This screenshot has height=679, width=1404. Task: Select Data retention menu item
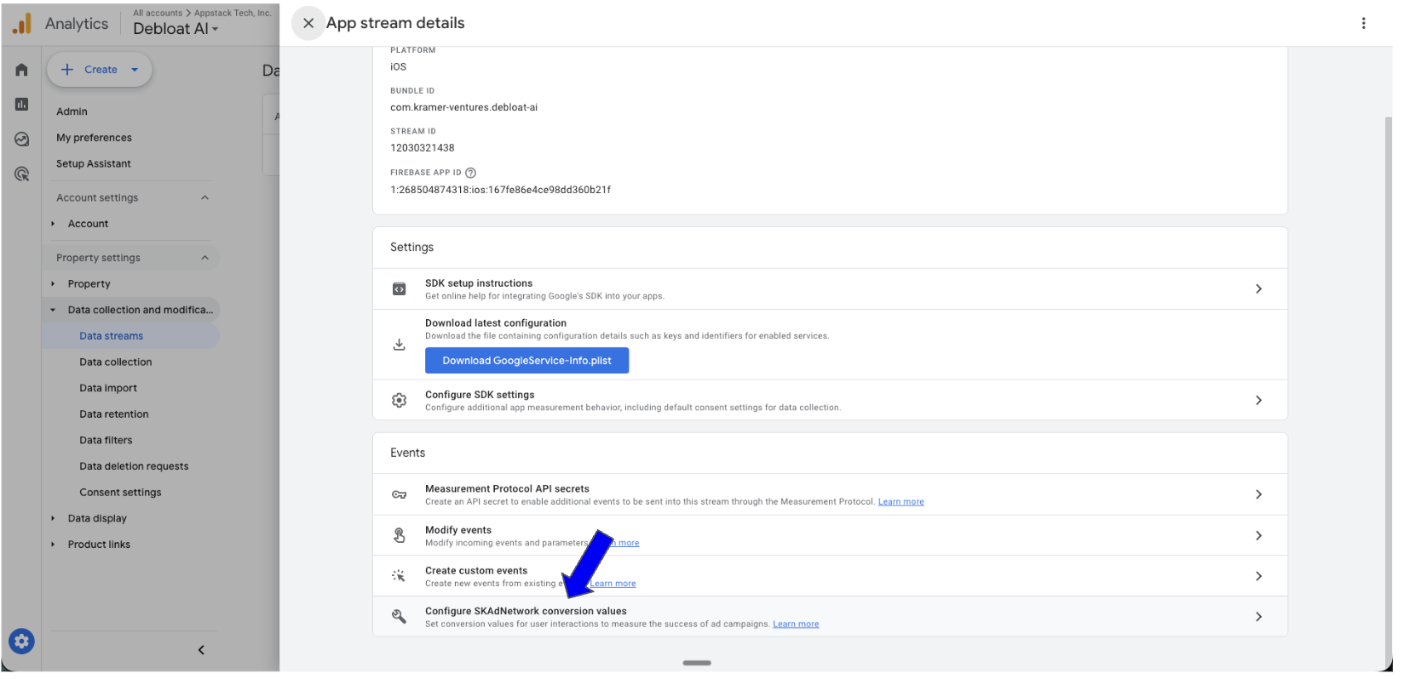click(x=114, y=414)
